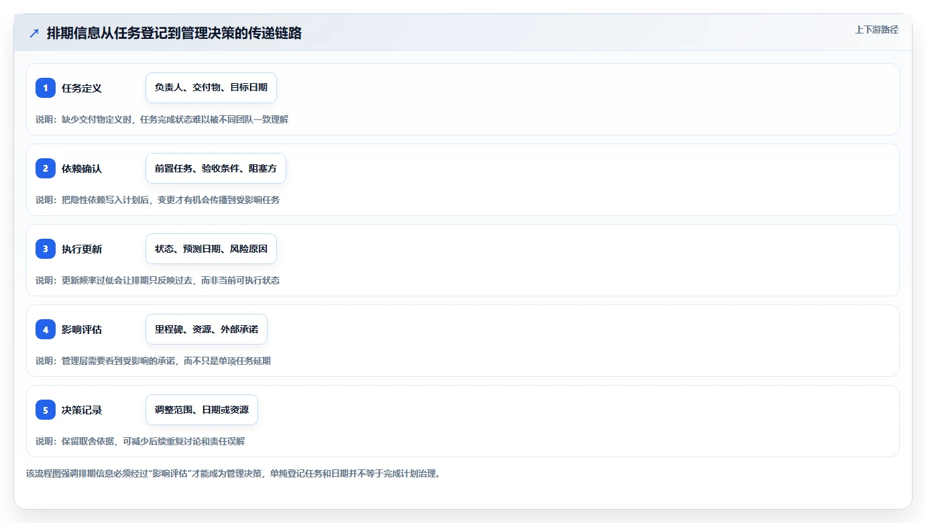
Task: Click the title 排期信息从任务登记到管理决策的传递链路
Action: pos(174,34)
